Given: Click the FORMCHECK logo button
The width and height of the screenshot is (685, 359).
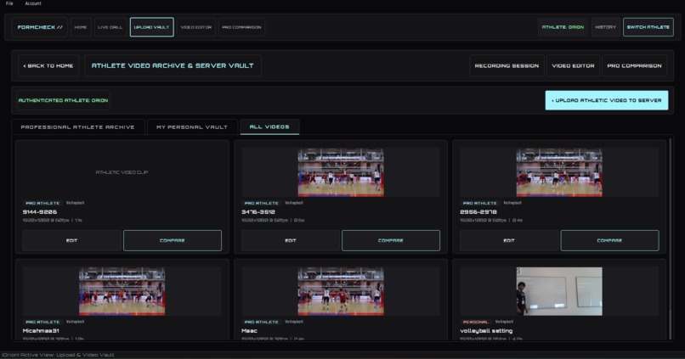Looking at the screenshot, I should (40, 27).
